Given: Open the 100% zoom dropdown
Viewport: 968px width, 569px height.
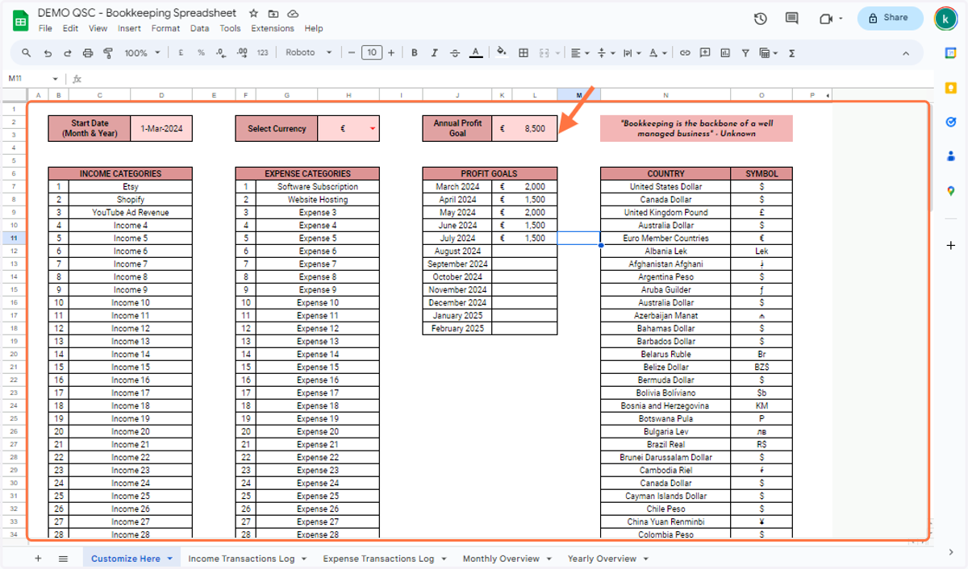Looking at the screenshot, I should (x=141, y=52).
